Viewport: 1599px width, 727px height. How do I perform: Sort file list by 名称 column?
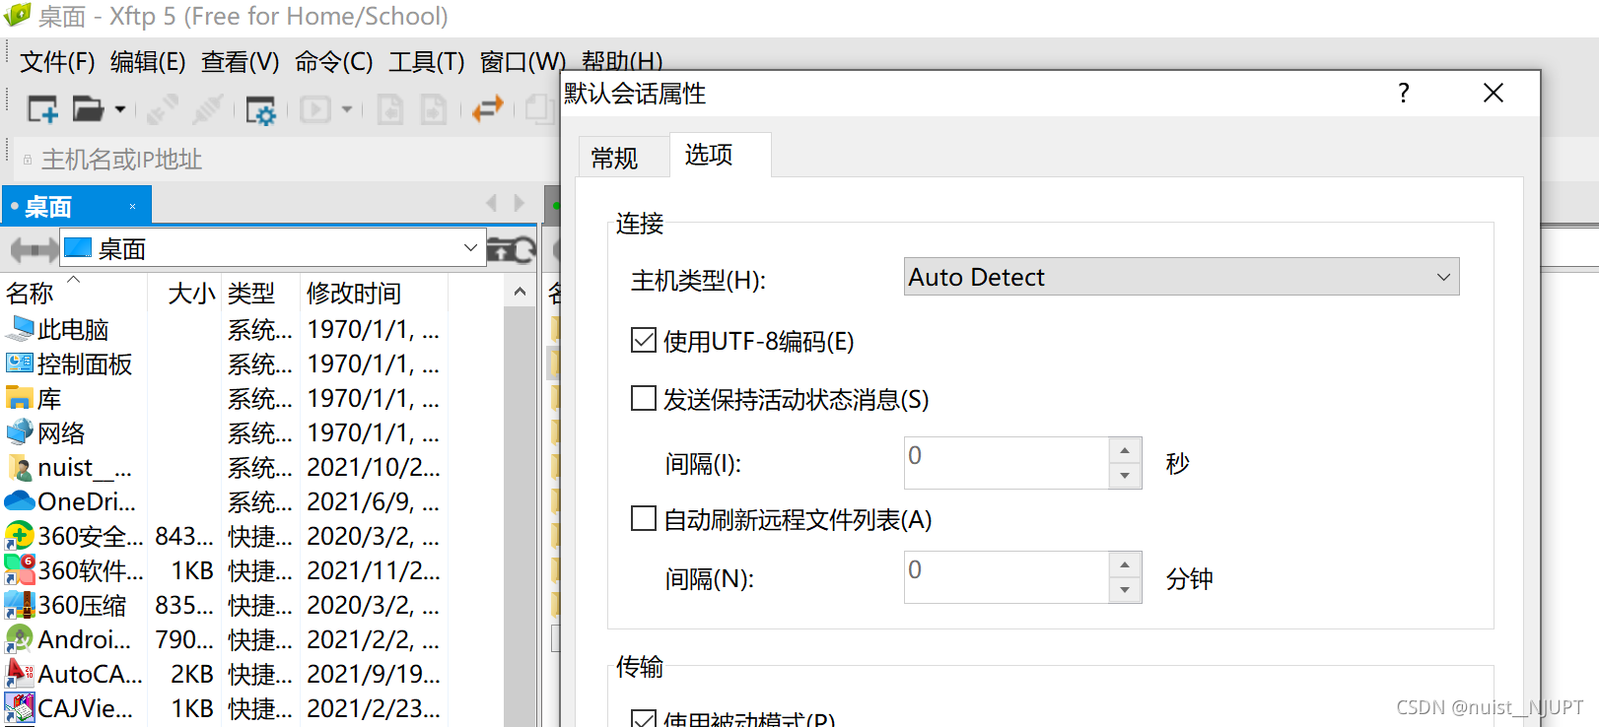click(74, 293)
